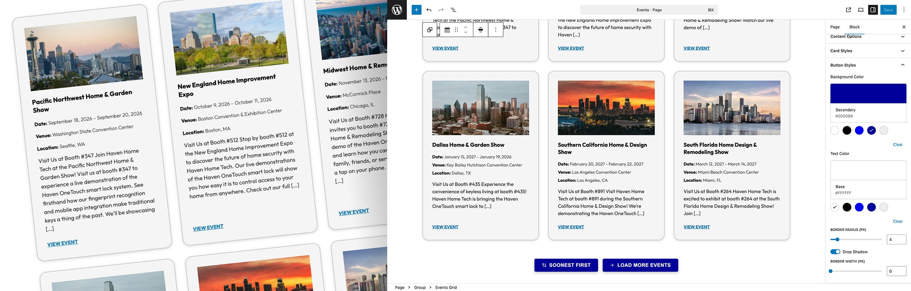The width and height of the screenshot is (911, 291).
Task: Collapse the Button Styles panel
Action: point(868,65)
